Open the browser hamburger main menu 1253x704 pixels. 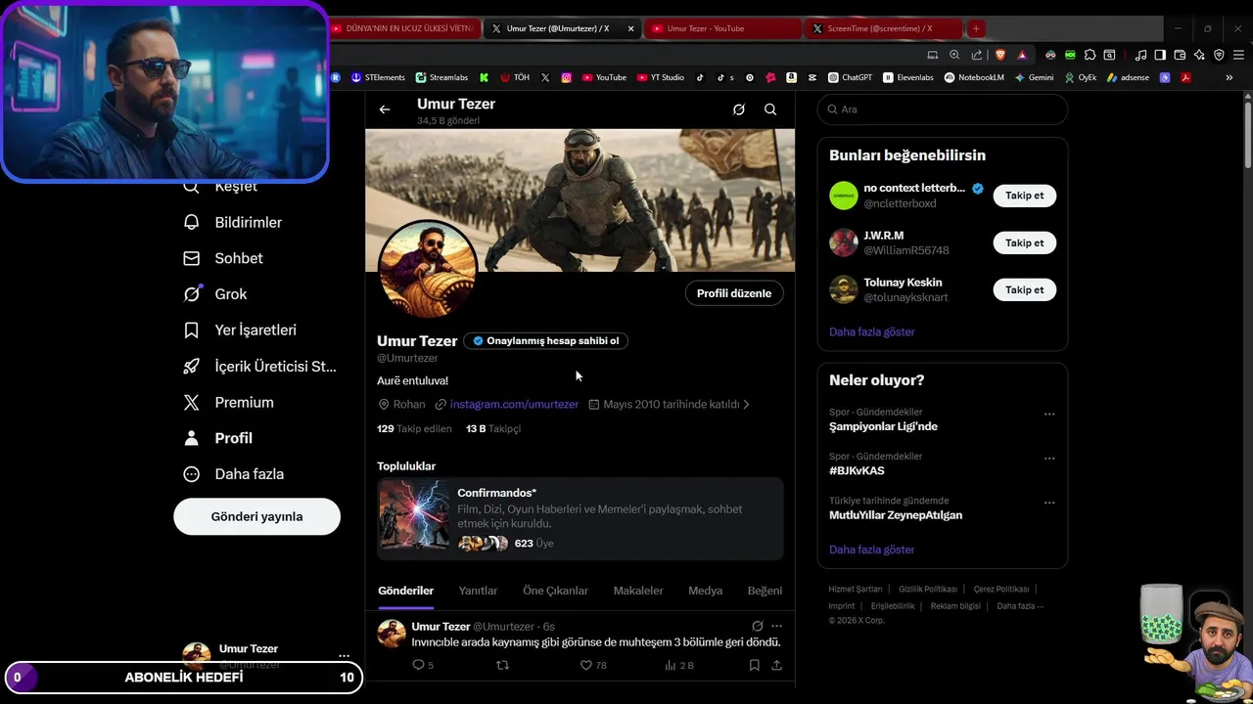click(1238, 55)
